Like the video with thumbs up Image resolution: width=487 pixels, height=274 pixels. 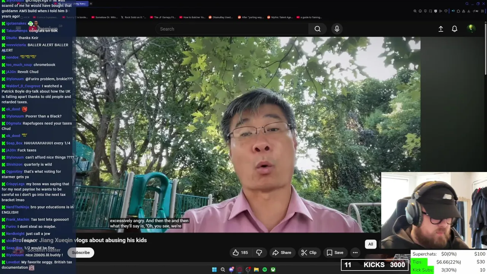pyautogui.click(x=240, y=252)
